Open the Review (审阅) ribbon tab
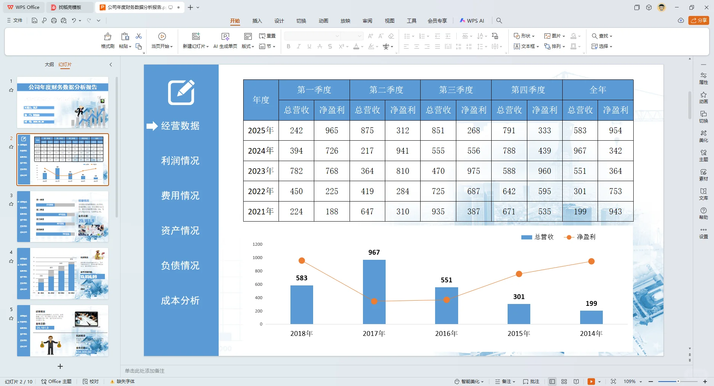Image resolution: width=714 pixels, height=386 pixels. click(367, 21)
